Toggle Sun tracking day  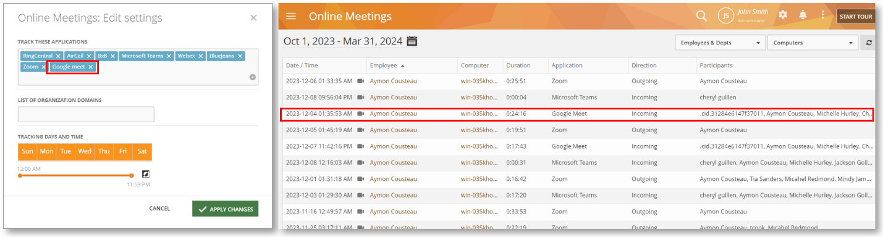[27, 151]
